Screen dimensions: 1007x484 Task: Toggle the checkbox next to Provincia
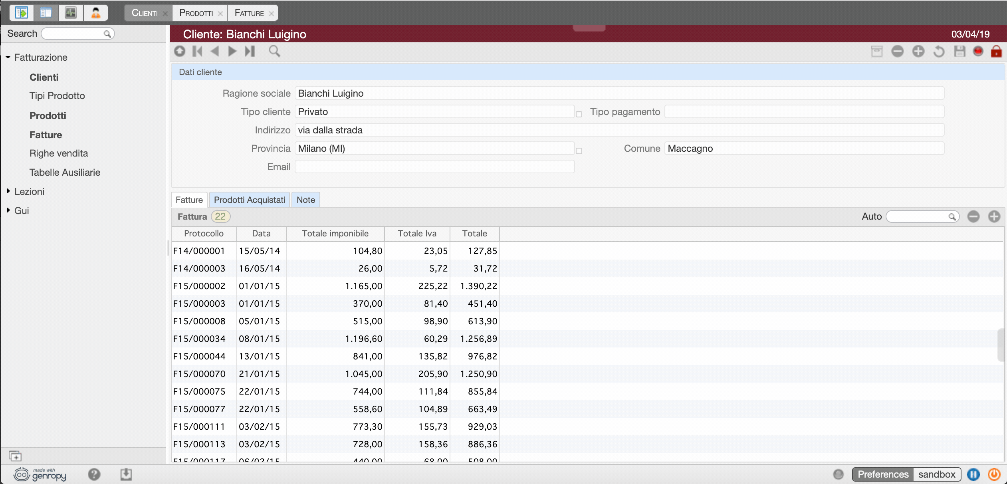pyautogui.click(x=579, y=151)
